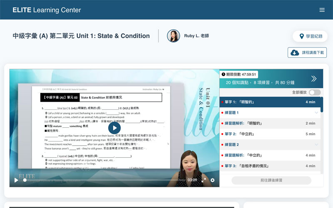Open the hamburger menu in header
This screenshot has height=208, width=333.
322,10
